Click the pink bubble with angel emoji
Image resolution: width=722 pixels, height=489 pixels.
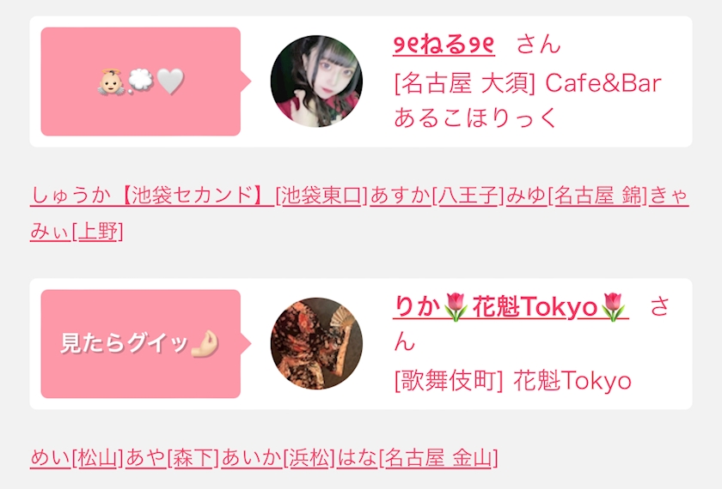coord(141,81)
